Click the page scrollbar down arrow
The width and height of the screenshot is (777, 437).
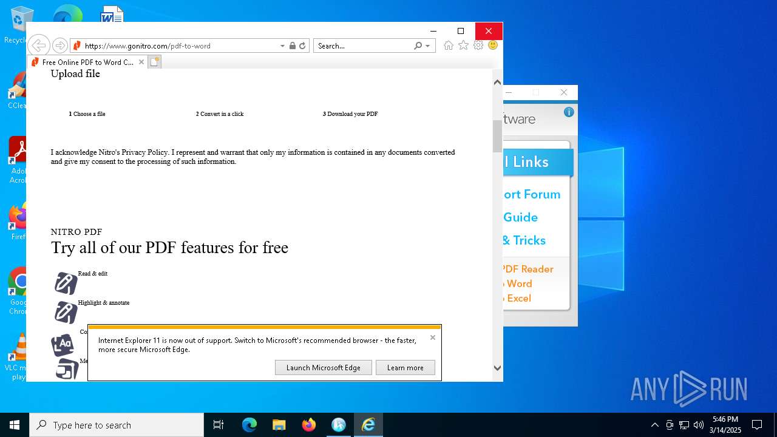pos(497,368)
